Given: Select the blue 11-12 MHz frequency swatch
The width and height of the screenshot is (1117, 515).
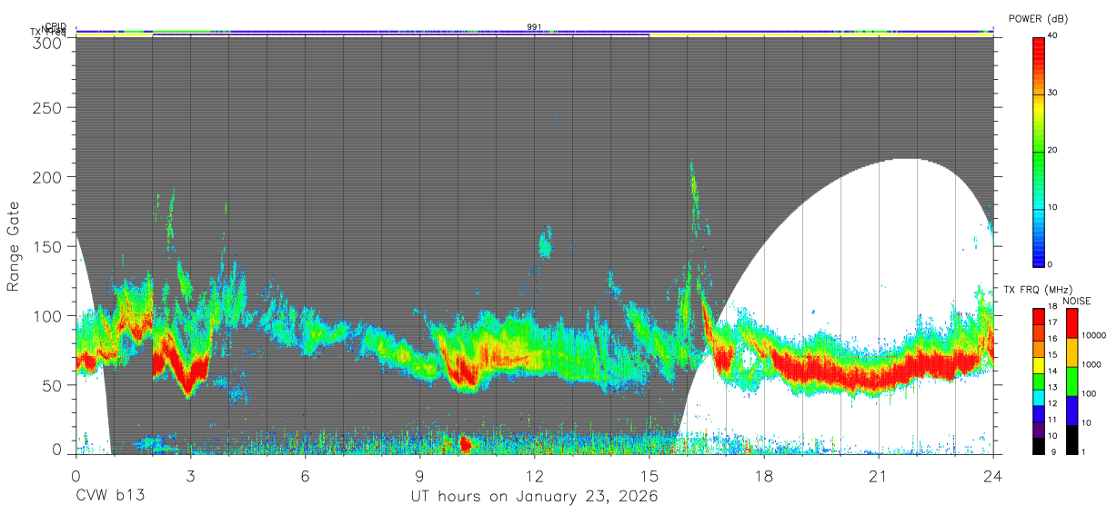Looking at the screenshot, I should pyautogui.click(x=1038, y=412).
